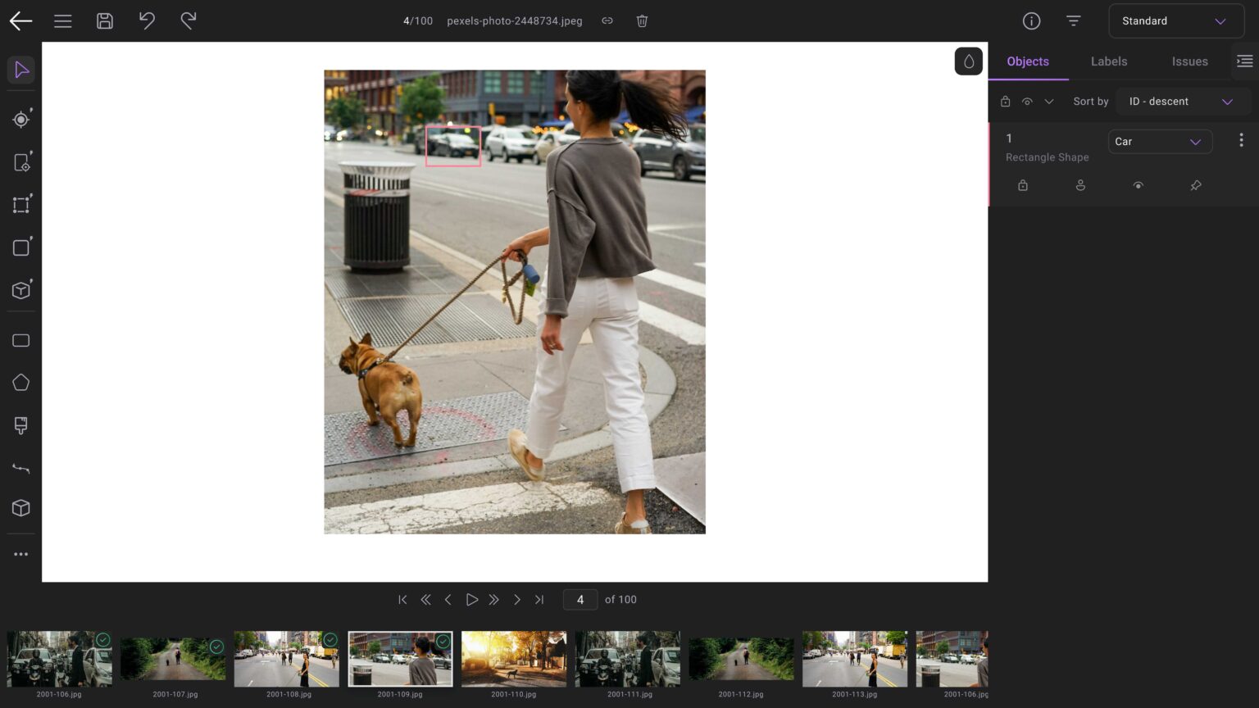Screen dimensions: 1259x708
Task: Select the rectangle drawing tool
Action: tap(21, 341)
